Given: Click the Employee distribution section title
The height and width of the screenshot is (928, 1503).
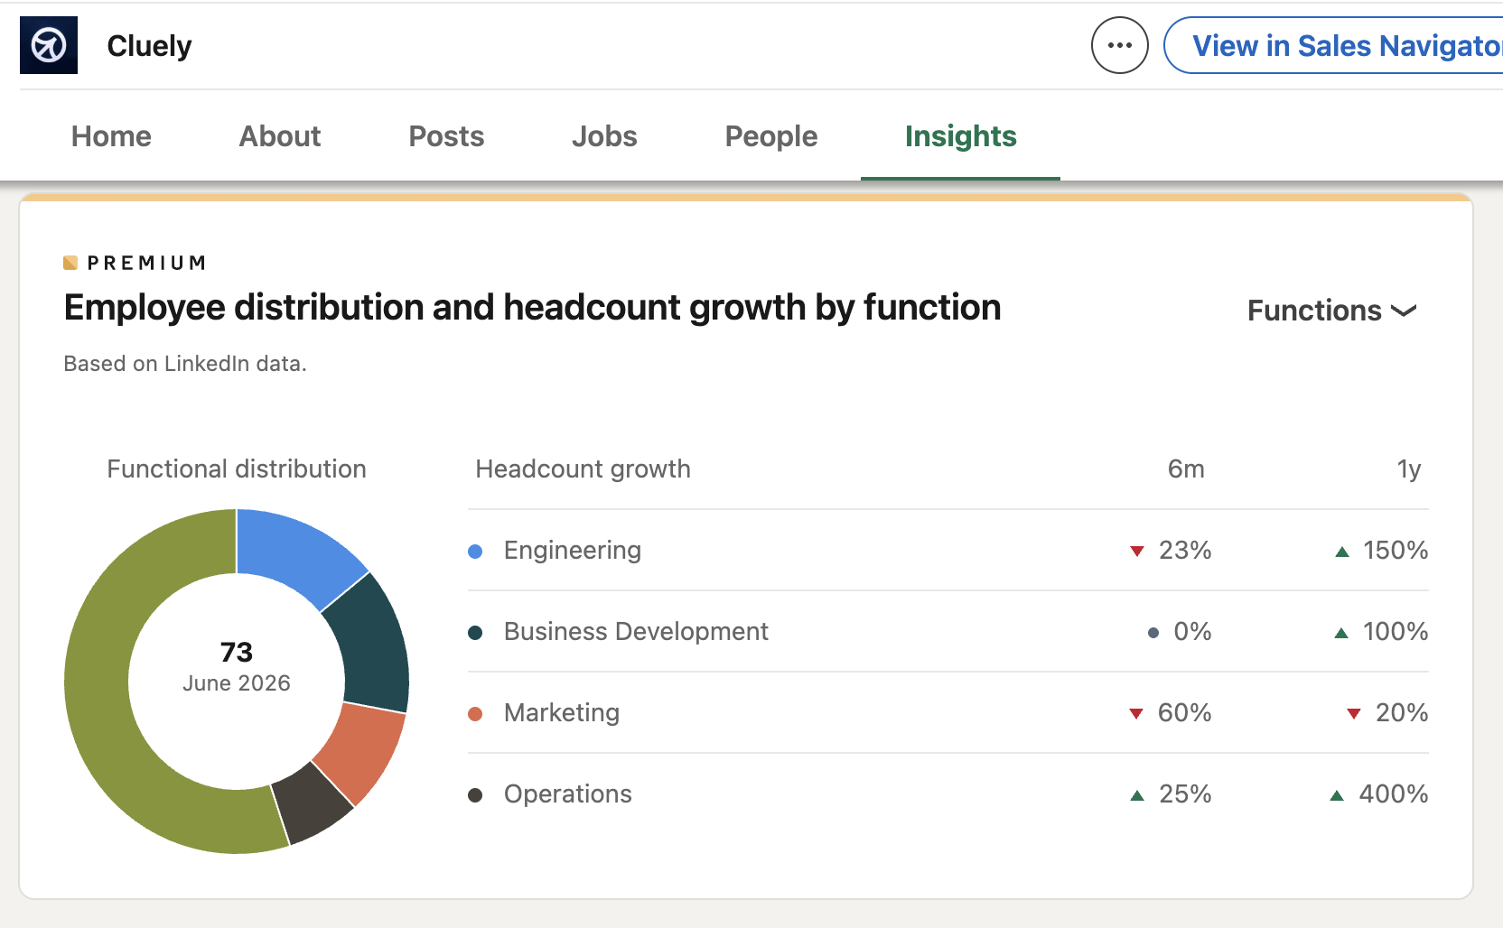Looking at the screenshot, I should [x=532, y=308].
